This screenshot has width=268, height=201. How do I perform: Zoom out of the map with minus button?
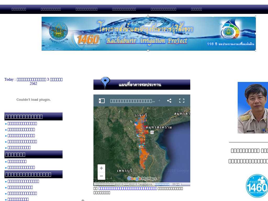(x=101, y=176)
